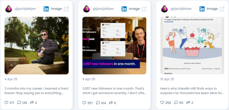Click the share icon showing 2 reposts
The image size is (229, 110).
[188, 103]
